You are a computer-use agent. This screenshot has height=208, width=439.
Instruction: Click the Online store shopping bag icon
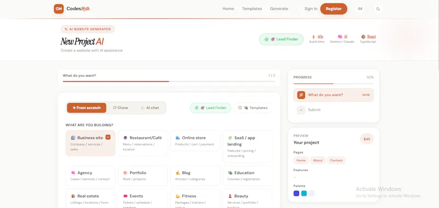[x=177, y=138]
